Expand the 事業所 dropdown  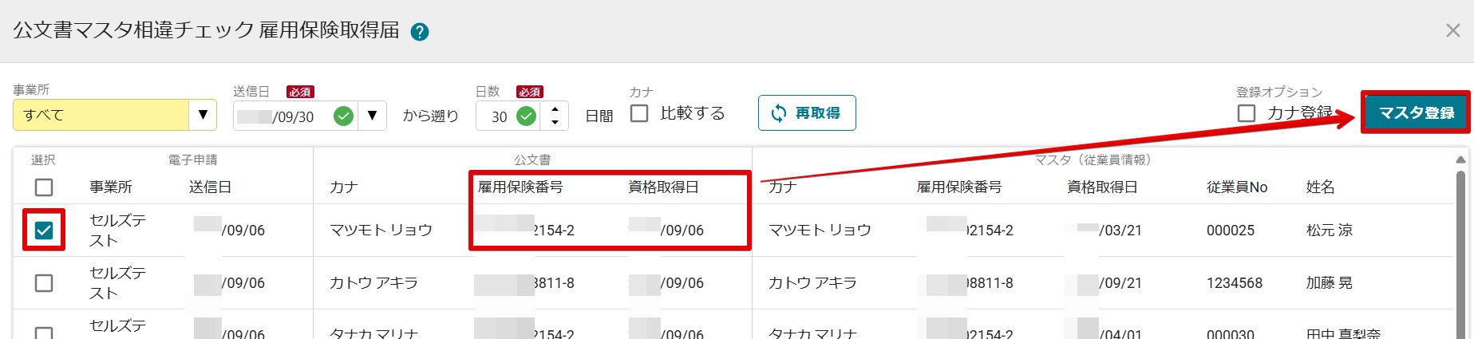click(x=204, y=115)
